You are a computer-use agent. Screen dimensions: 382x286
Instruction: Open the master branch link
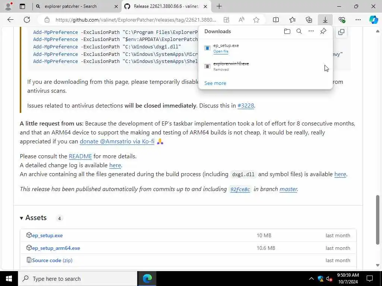(288, 189)
